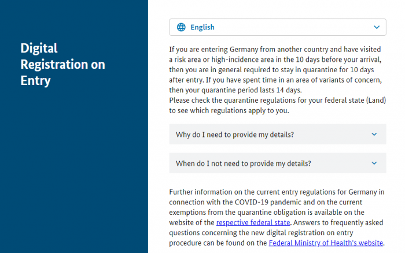Click the '(Land)' word in the text
The width and height of the screenshot is (405, 253).
[376, 100]
